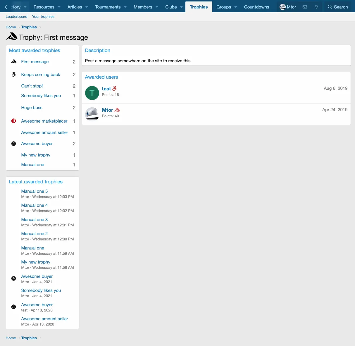Screen dimensions: 355x346
Task: Expand the Members dropdown arrow
Action: click(157, 7)
